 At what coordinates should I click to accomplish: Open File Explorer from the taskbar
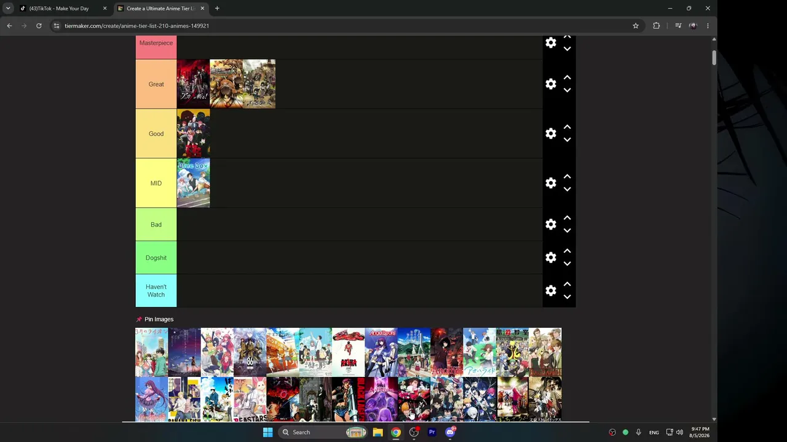(x=378, y=432)
